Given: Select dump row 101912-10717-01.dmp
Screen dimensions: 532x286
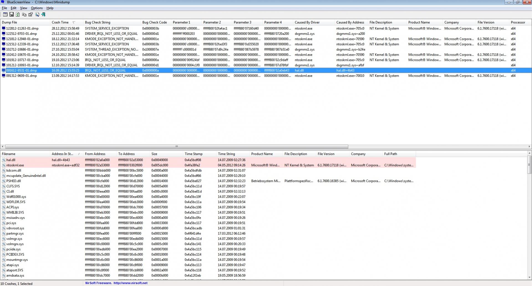Looking at the screenshot, I should tap(266, 60).
